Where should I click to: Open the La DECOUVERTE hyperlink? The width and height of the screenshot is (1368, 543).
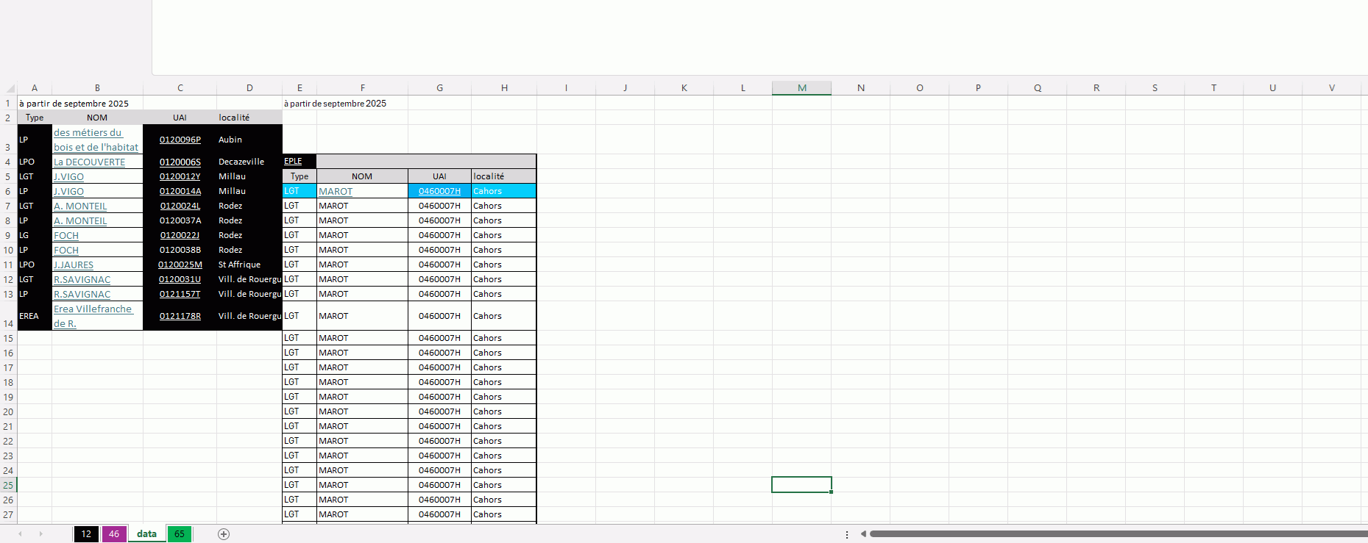[89, 162]
